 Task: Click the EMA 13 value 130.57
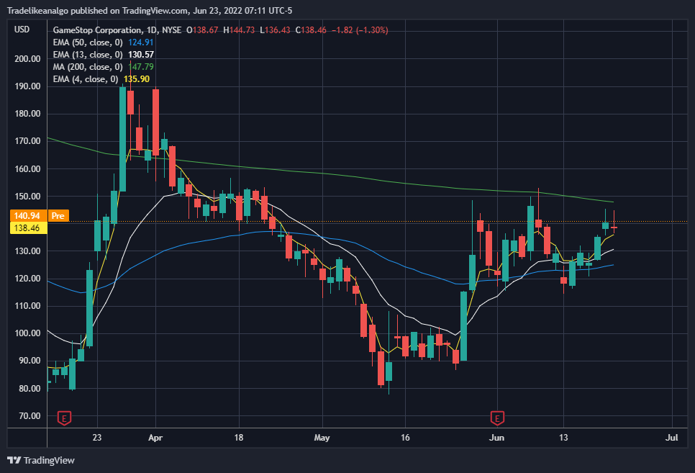141,55
